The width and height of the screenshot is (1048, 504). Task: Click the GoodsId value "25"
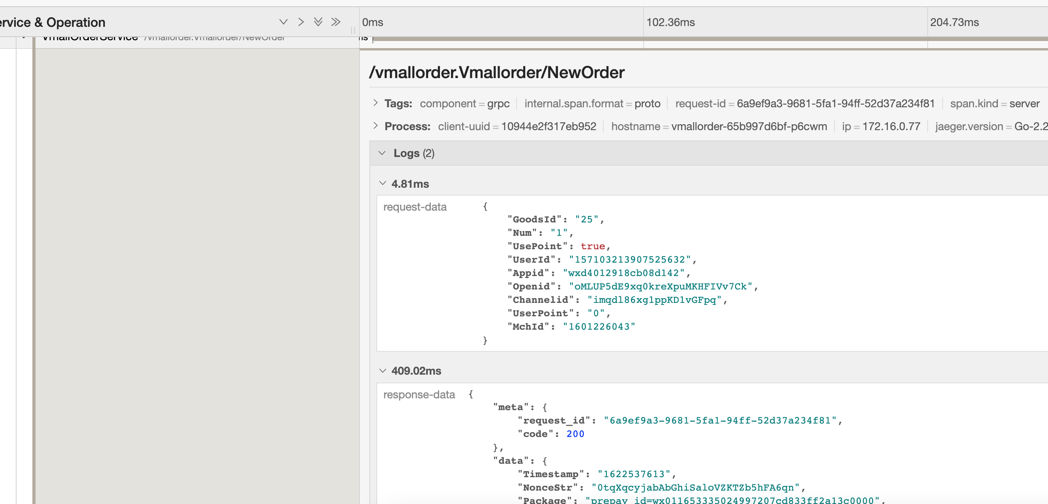click(587, 220)
